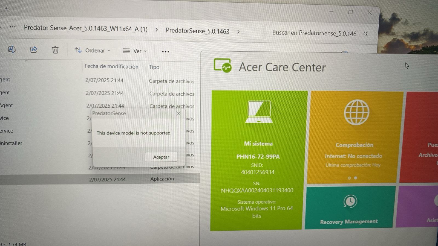Expand the Ordenar sort dropdown
Viewport: 438px width, 246px height.
click(93, 51)
